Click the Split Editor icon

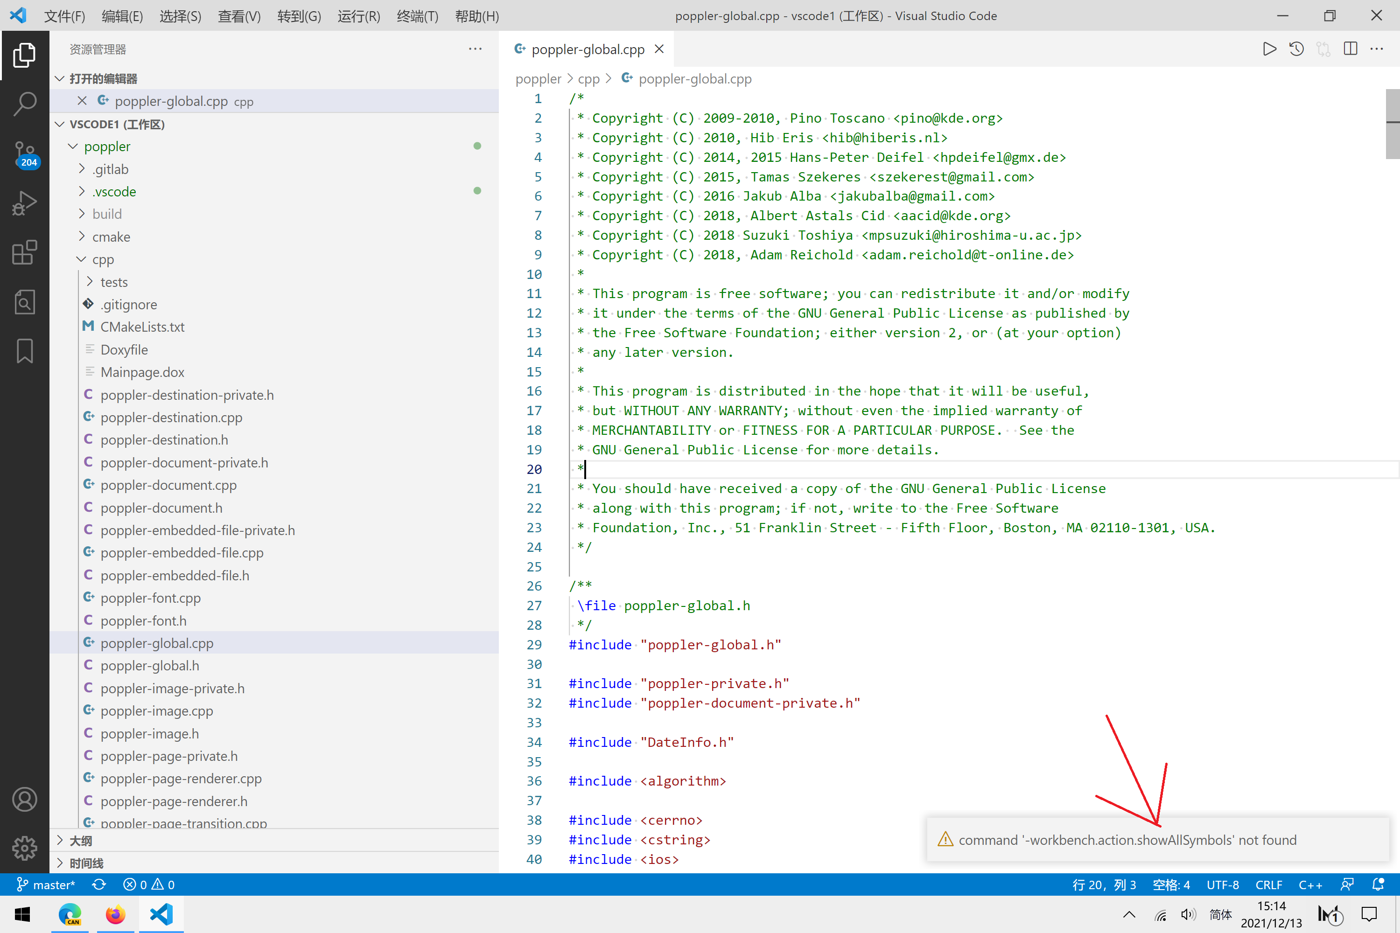click(1350, 49)
